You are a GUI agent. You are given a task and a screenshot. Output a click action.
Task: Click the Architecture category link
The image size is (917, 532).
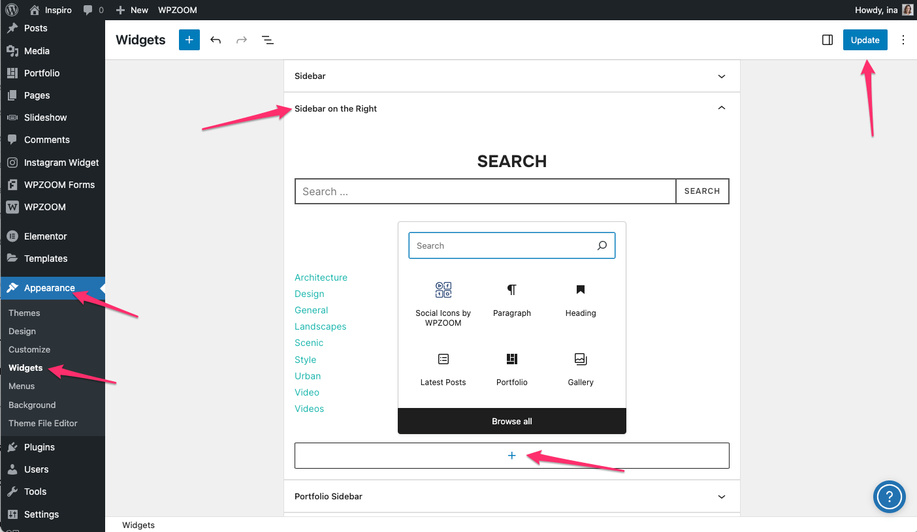point(321,277)
